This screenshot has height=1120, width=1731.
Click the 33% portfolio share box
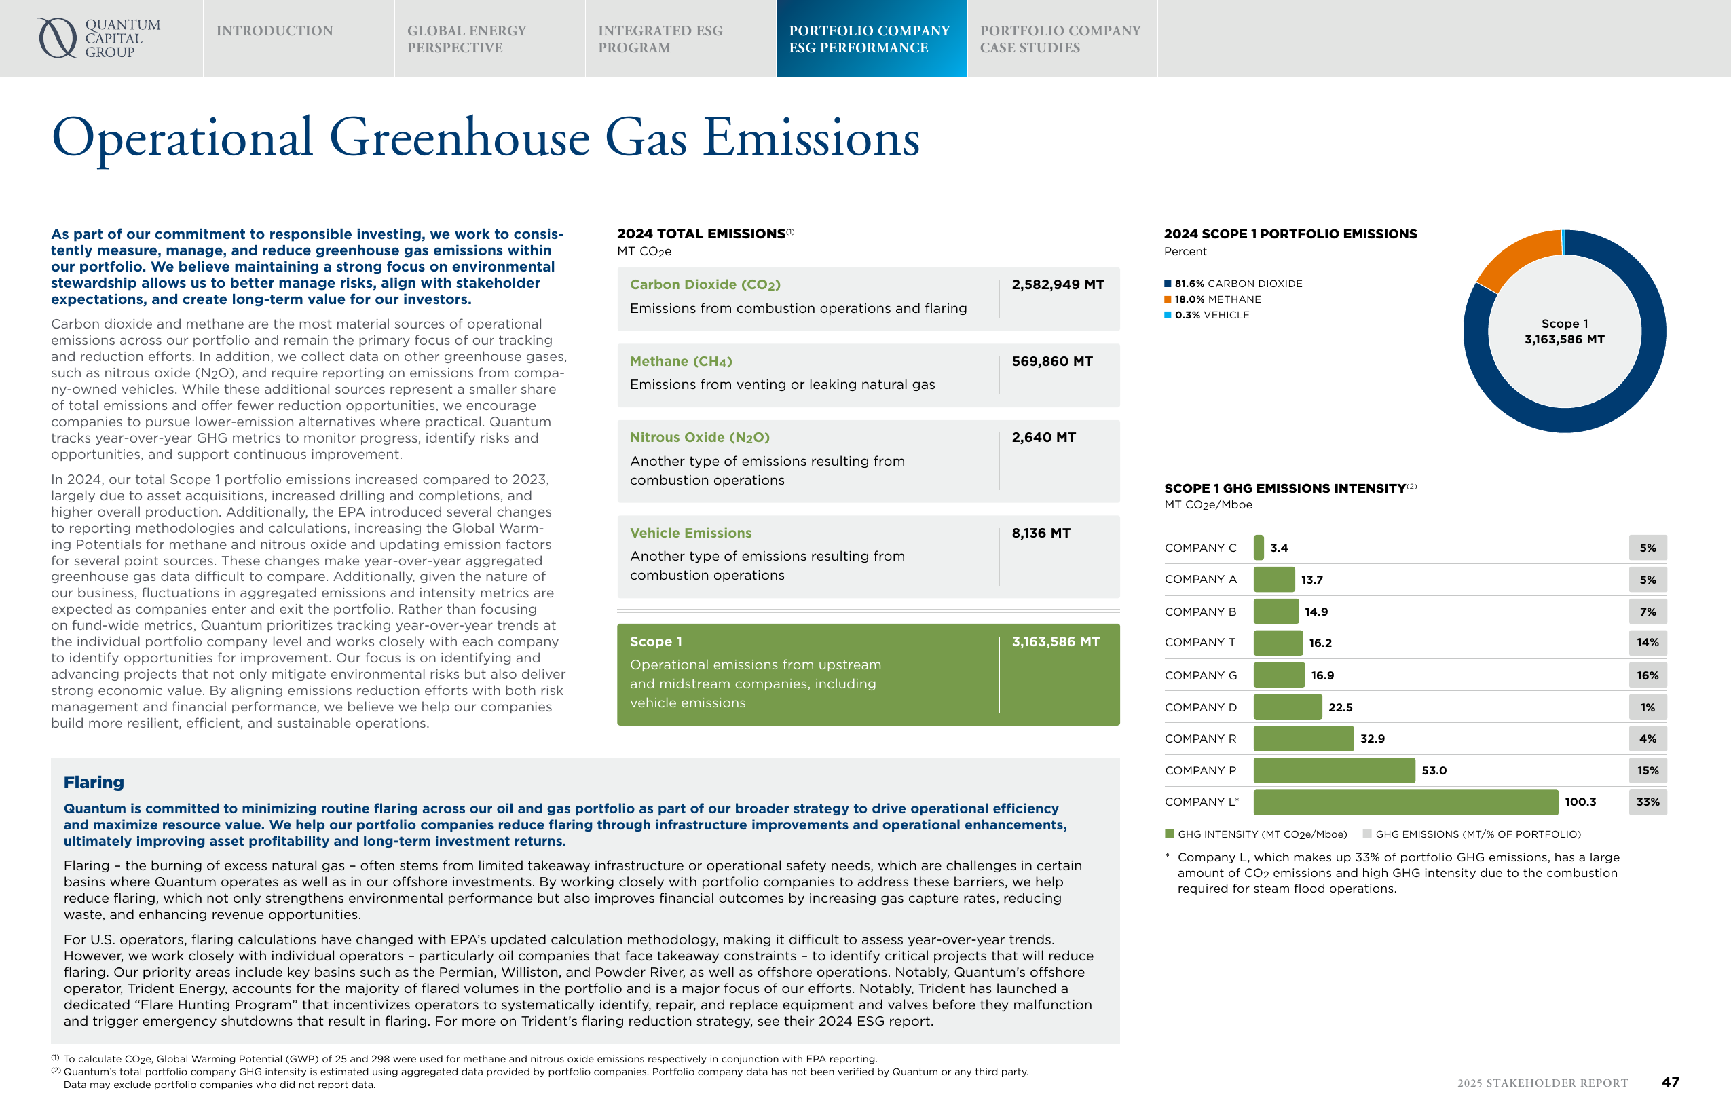[x=1648, y=802]
